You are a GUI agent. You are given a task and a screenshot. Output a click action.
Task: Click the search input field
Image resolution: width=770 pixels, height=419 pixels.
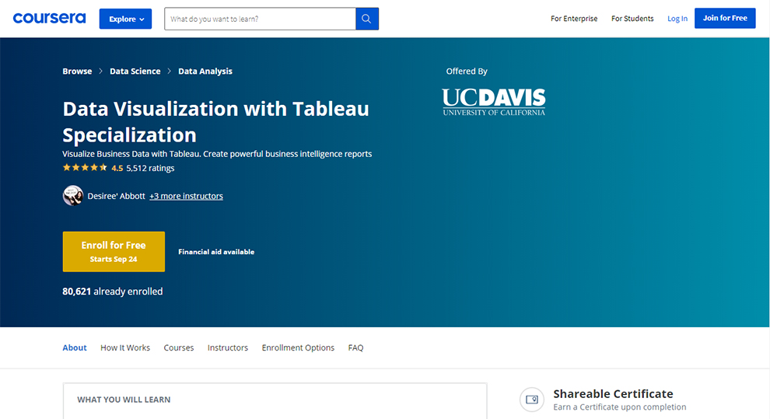(260, 19)
